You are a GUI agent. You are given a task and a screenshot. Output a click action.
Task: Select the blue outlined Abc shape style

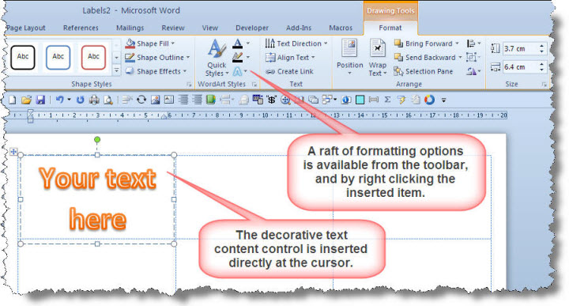point(58,58)
